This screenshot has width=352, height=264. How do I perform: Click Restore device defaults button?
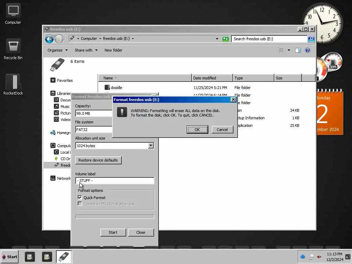(98, 160)
